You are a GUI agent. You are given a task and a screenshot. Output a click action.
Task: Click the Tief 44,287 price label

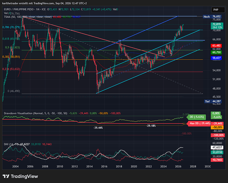(213, 101)
